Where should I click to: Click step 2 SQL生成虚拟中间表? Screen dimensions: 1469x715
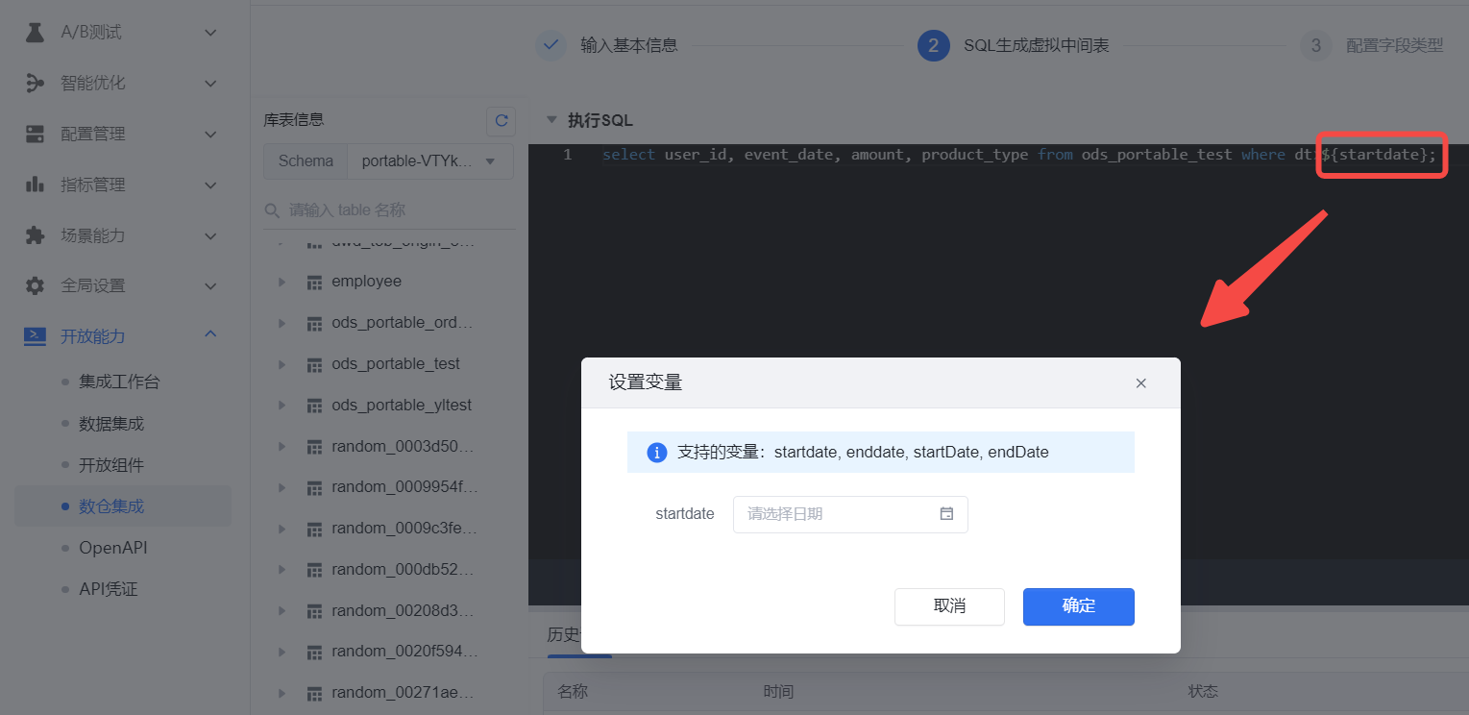(x=1014, y=45)
